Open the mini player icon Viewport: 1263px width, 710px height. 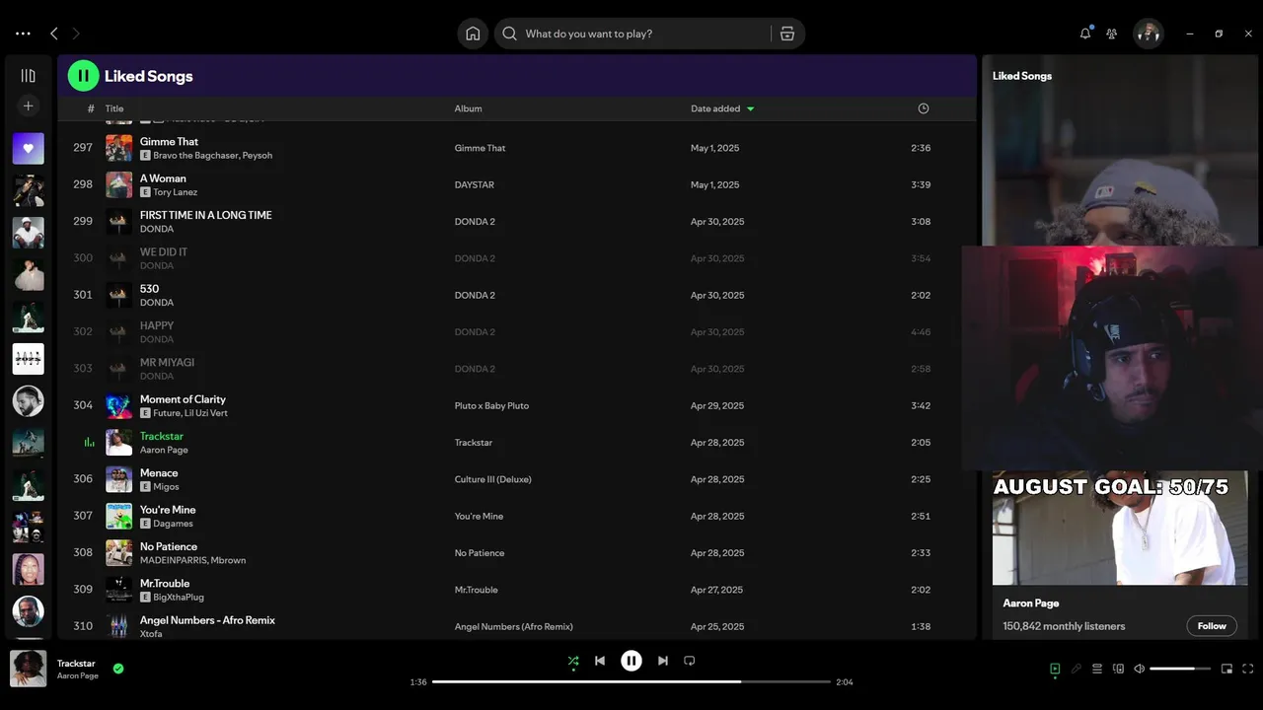[x=1226, y=669]
